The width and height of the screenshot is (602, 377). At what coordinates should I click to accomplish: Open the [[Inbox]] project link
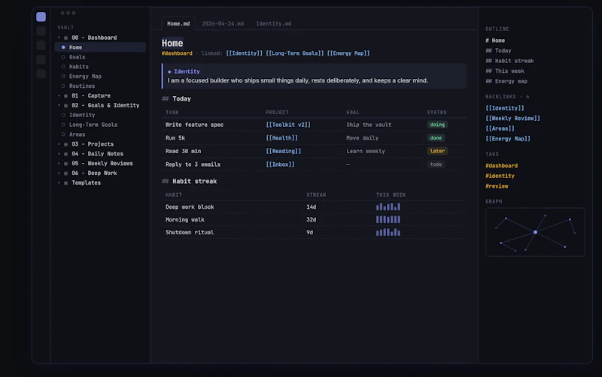[280, 164]
